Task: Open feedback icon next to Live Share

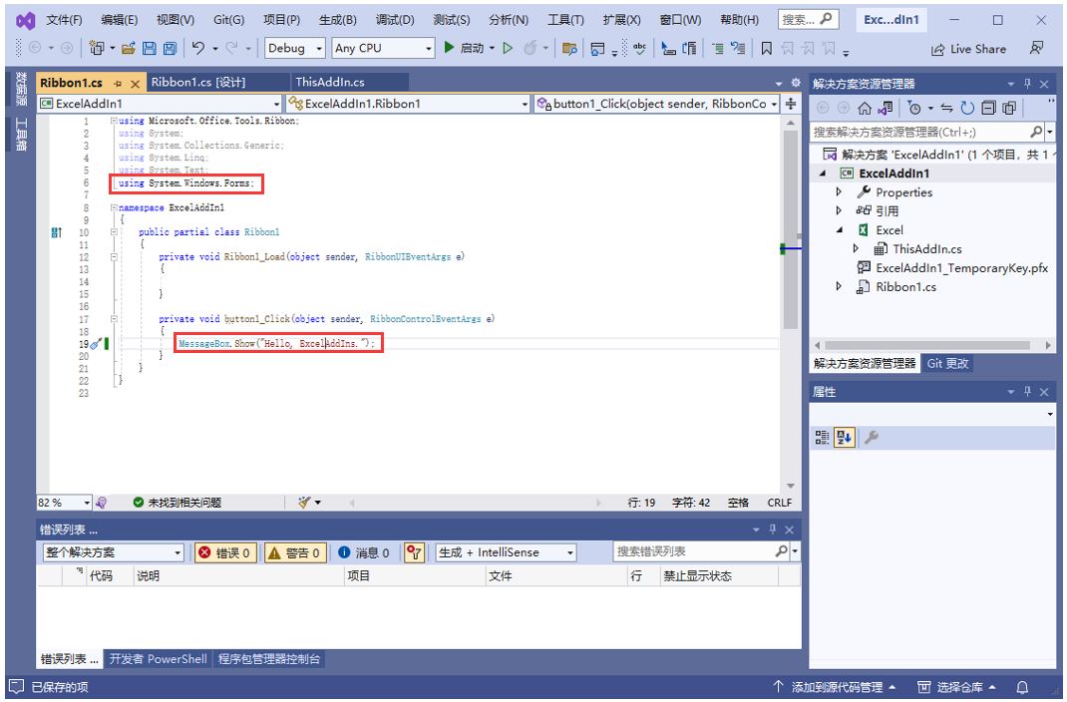Action: (1036, 48)
